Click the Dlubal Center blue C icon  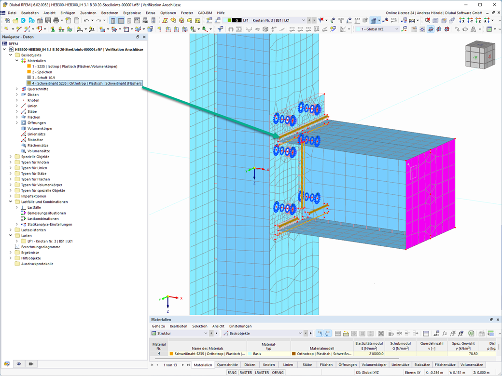pos(23,20)
